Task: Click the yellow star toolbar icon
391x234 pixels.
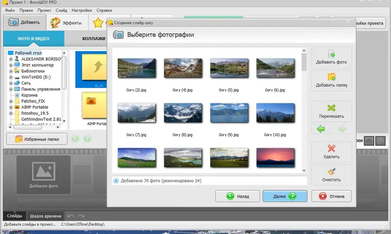Action: [98, 23]
